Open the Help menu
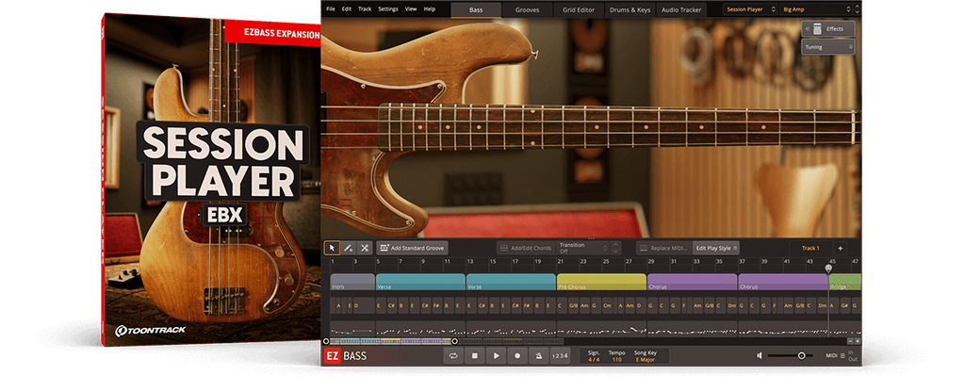Screen dimensions: 965x392 tap(430, 9)
